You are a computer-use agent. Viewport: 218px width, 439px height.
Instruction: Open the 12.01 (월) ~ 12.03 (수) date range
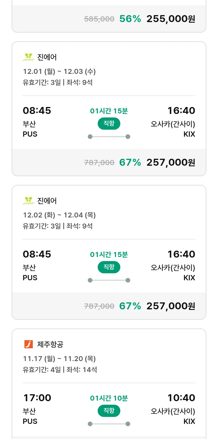click(59, 72)
